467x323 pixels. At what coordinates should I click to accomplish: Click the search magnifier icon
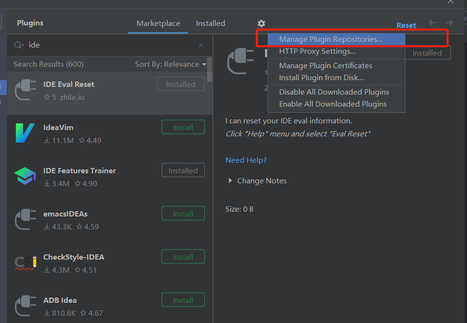19,45
